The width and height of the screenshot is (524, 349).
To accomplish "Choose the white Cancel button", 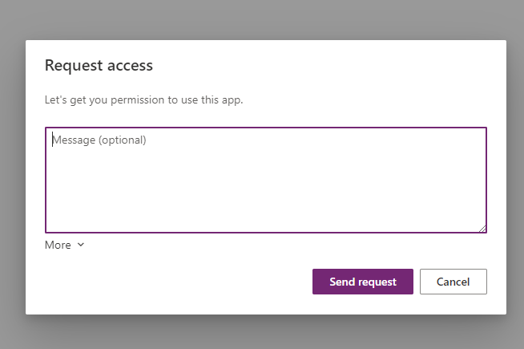I will pyautogui.click(x=453, y=282).
